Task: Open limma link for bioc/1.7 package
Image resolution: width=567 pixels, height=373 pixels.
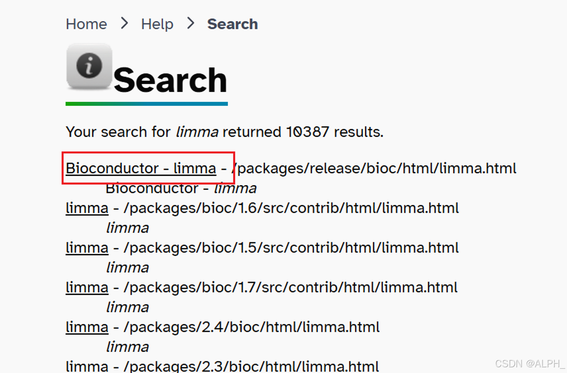Action: click(x=87, y=287)
